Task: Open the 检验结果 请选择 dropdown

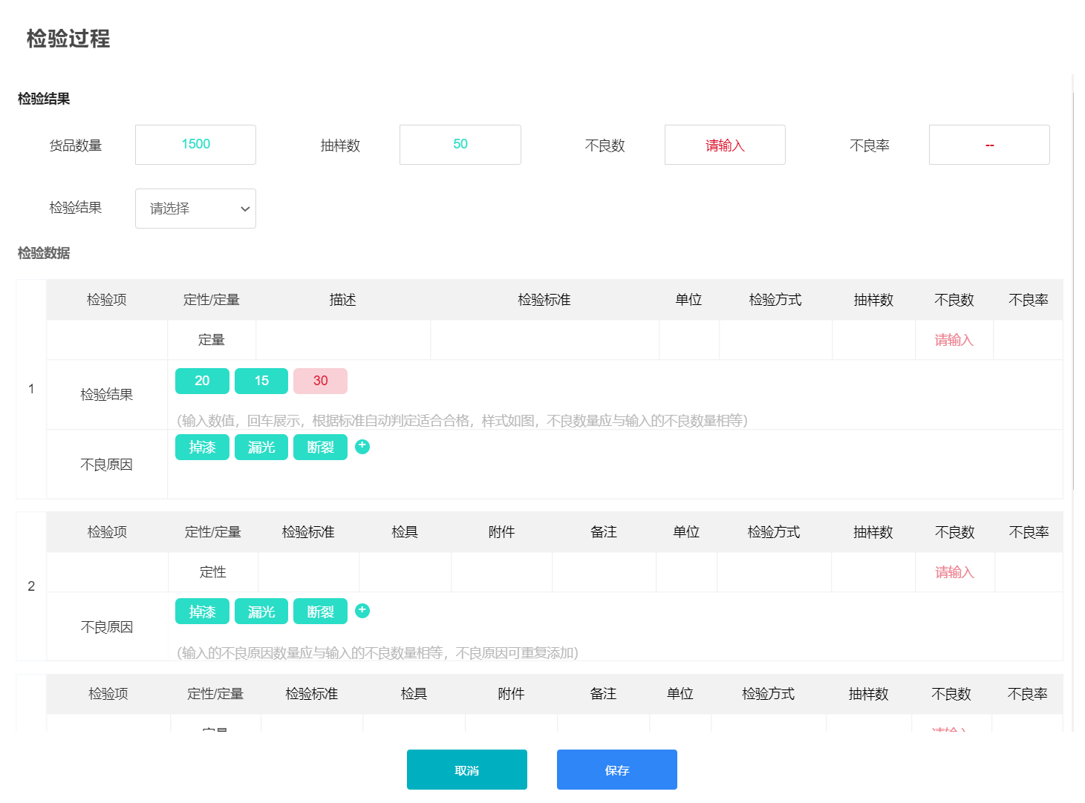Action: point(195,209)
